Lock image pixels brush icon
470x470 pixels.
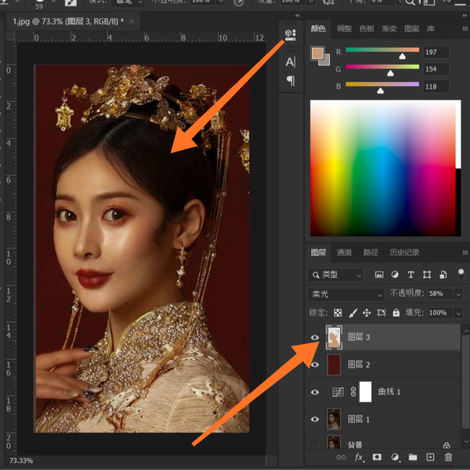click(x=353, y=313)
